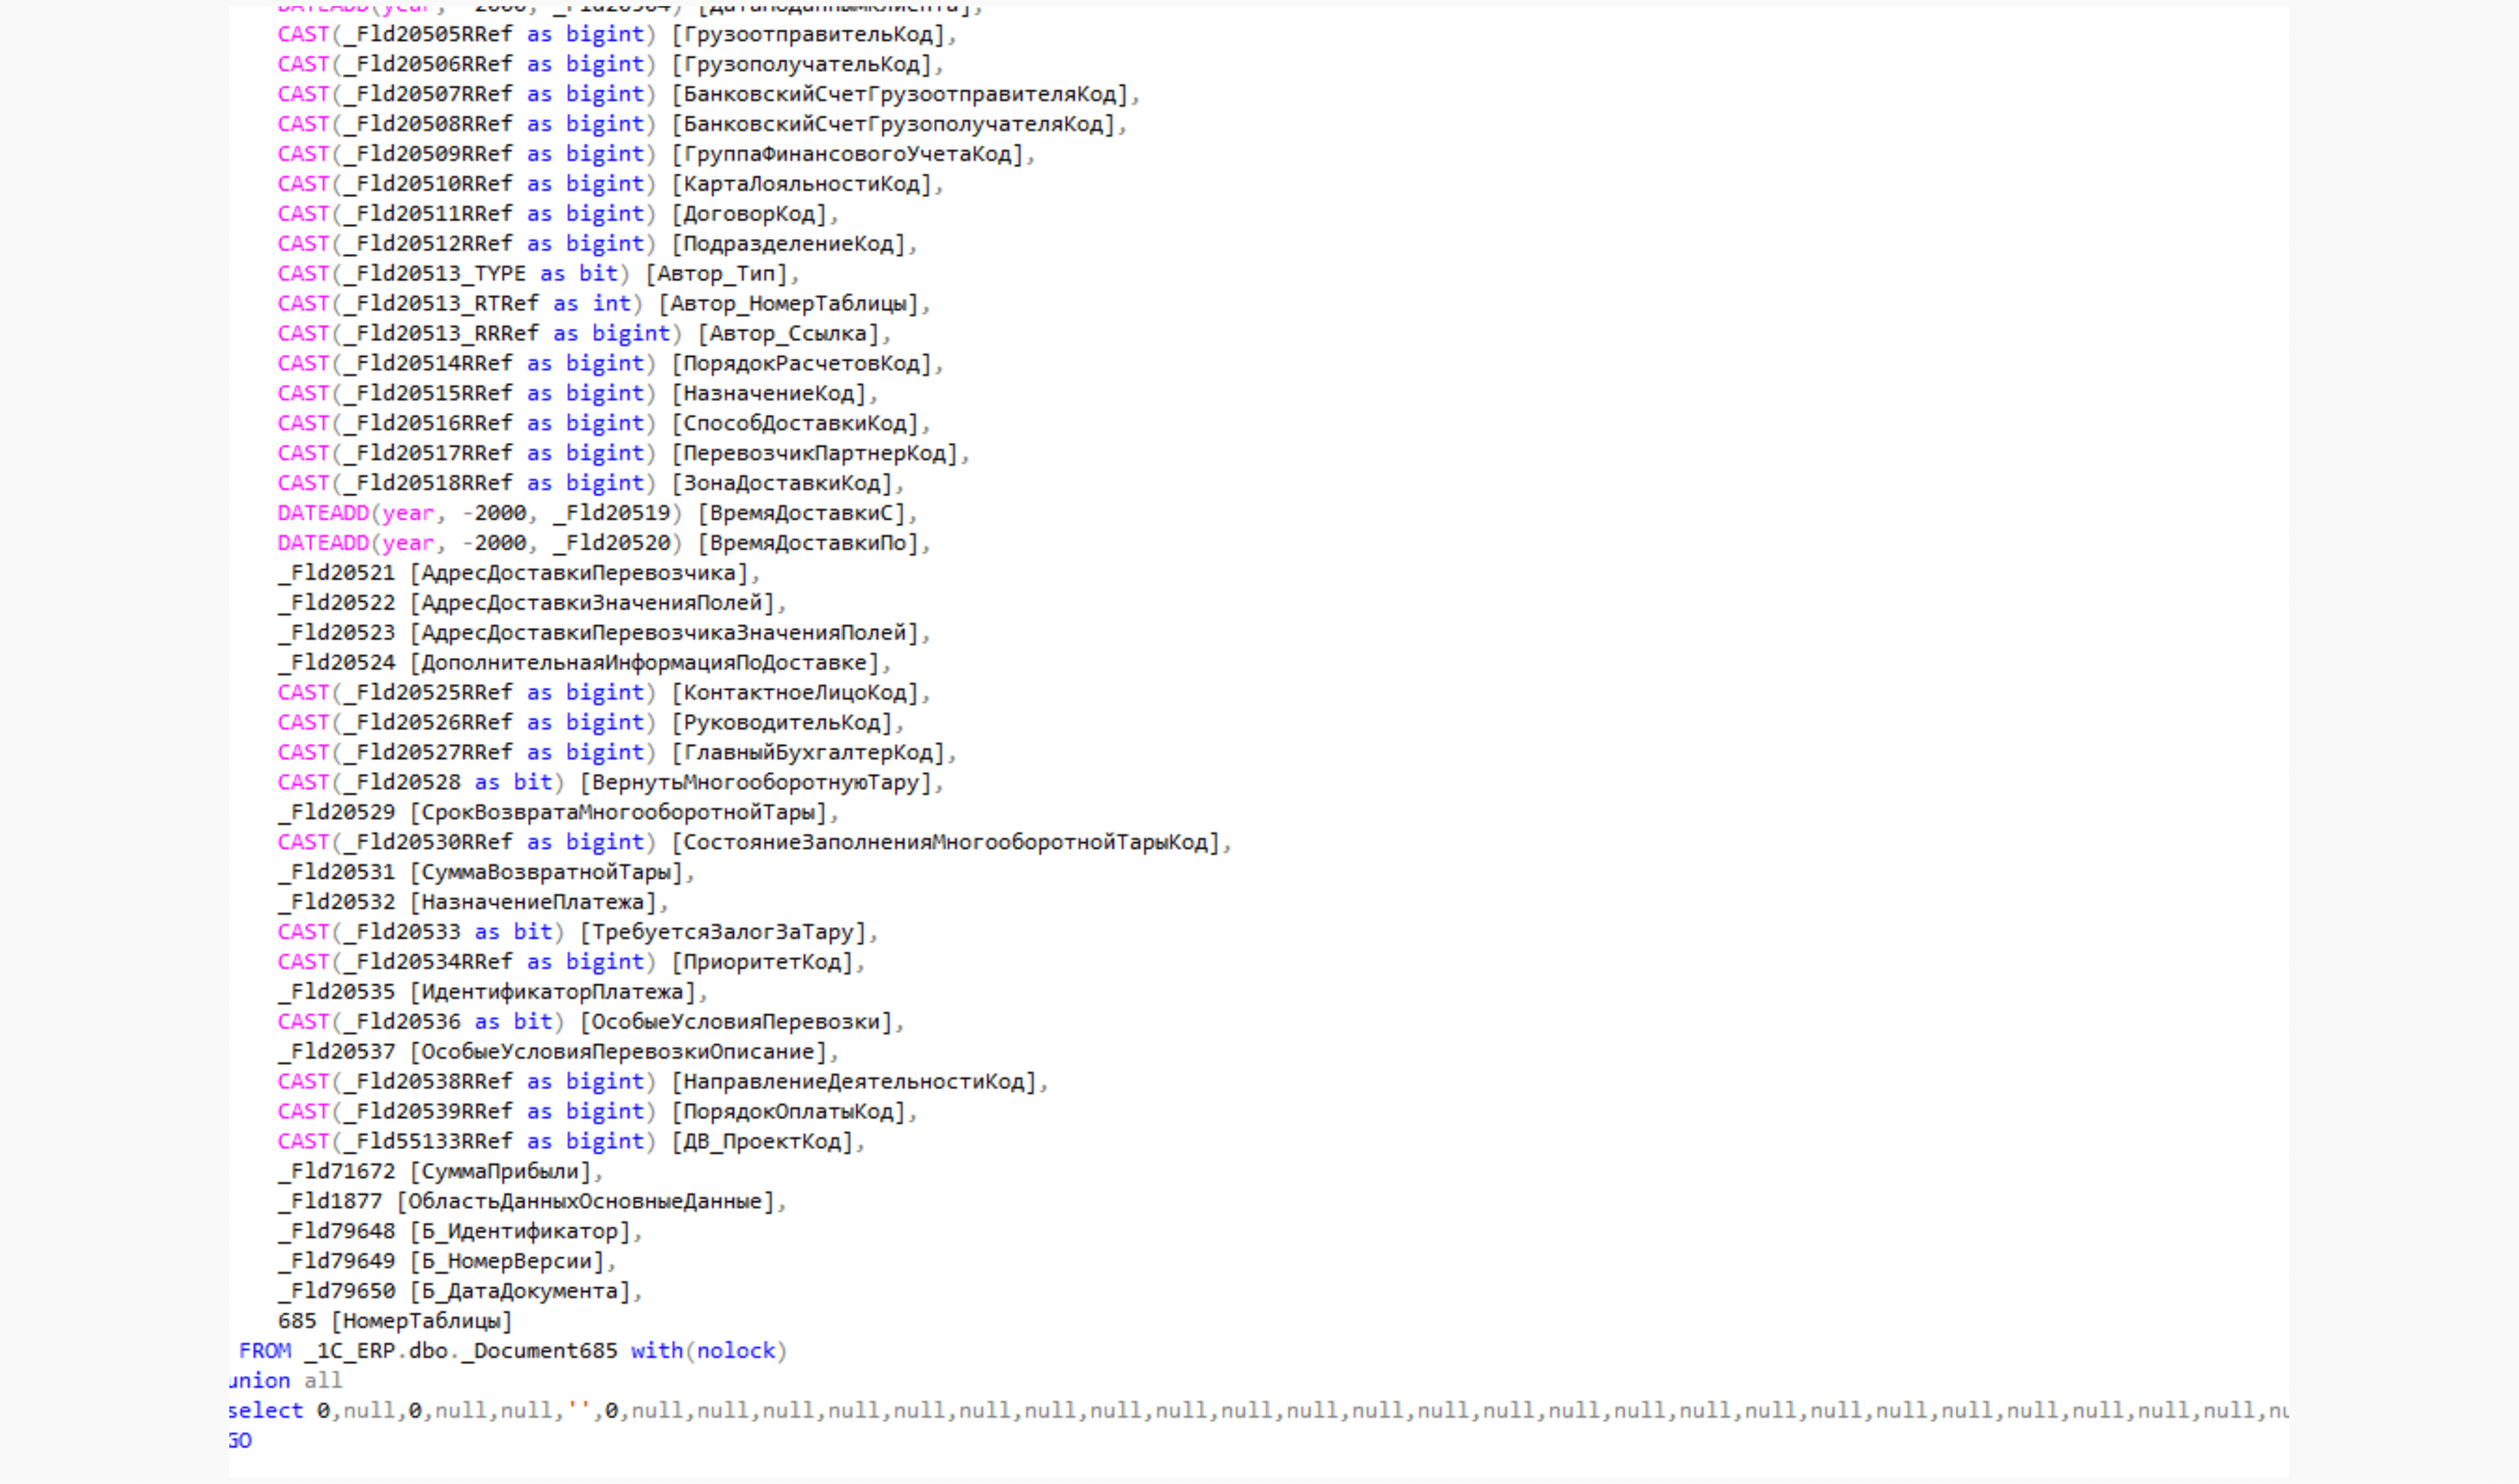This screenshot has width=2519, height=1484.
Task: Click the [ПриоритетКод] alias
Action: (762, 963)
